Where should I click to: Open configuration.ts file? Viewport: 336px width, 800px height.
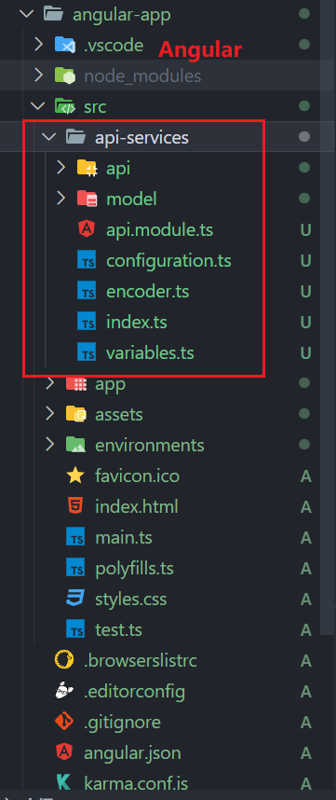tap(168, 261)
